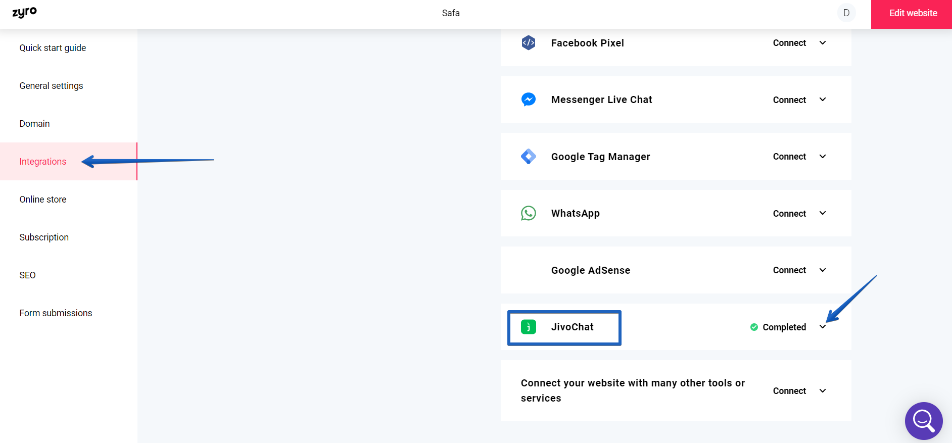Expand the Messenger Live Chat chevron

(x=823, y=100)
